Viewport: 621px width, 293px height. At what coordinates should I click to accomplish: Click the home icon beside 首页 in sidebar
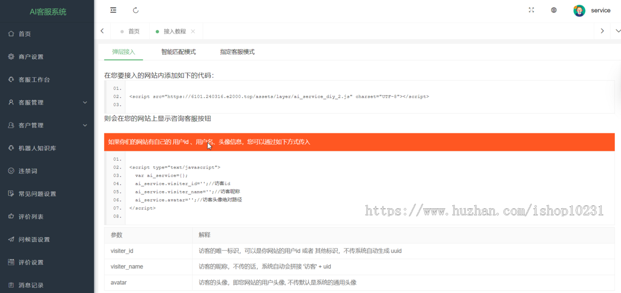click(11, 34)
